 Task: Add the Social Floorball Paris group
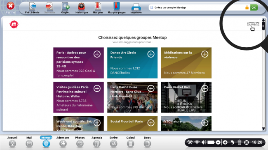151,123
